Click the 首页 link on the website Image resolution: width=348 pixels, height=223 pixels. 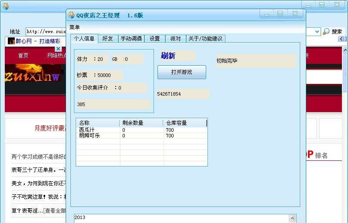(x=23, y=56)
